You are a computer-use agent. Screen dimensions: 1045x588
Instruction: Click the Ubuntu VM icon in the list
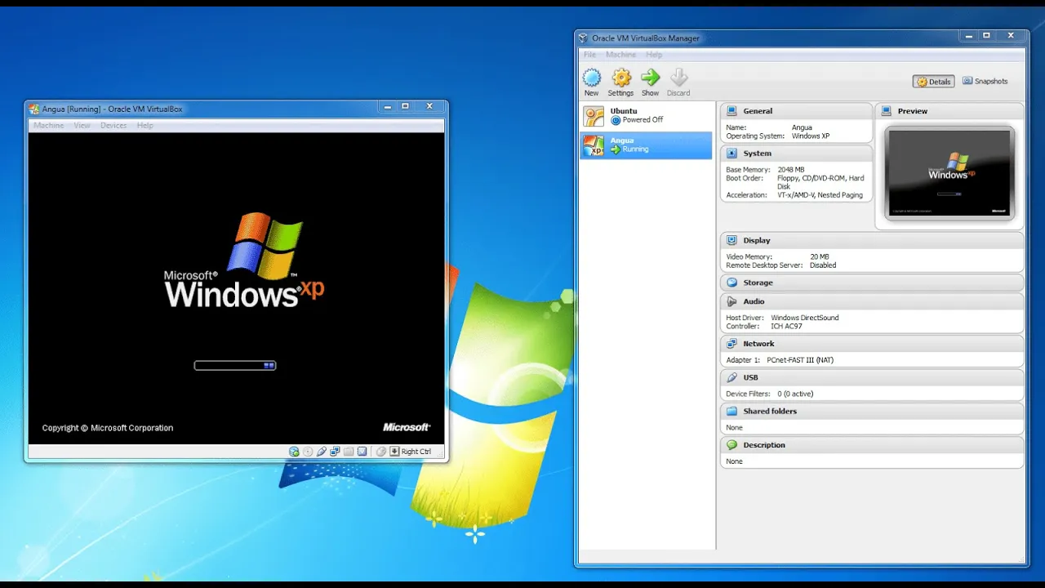point(594,116)
